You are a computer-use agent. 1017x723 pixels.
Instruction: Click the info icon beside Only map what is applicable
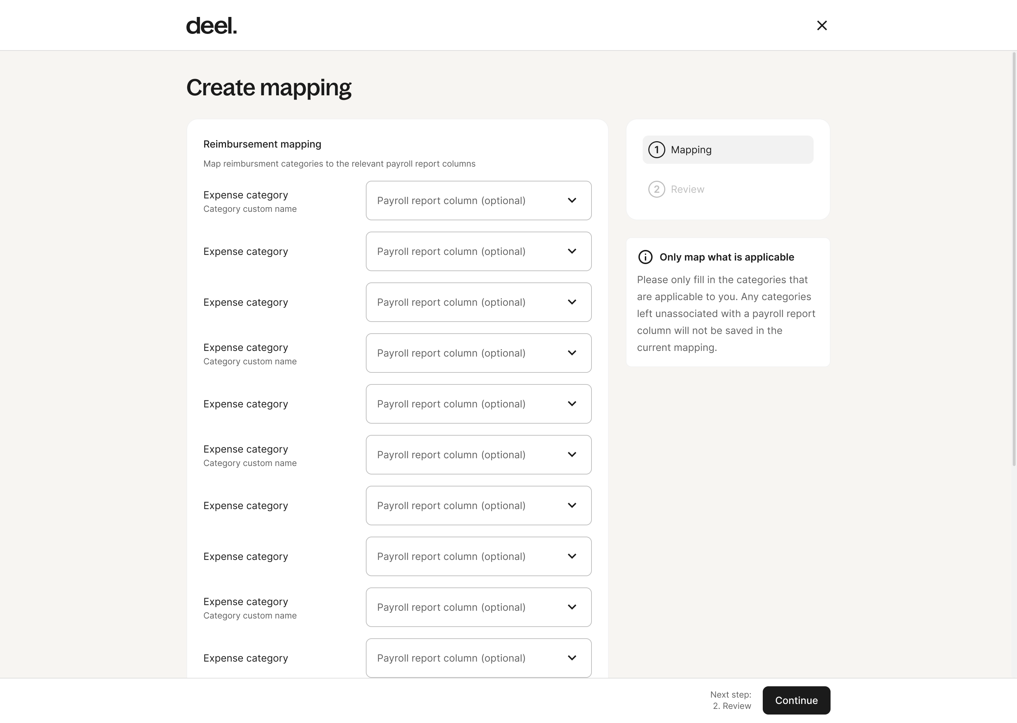pyautogui.click(x=645, y=257)
